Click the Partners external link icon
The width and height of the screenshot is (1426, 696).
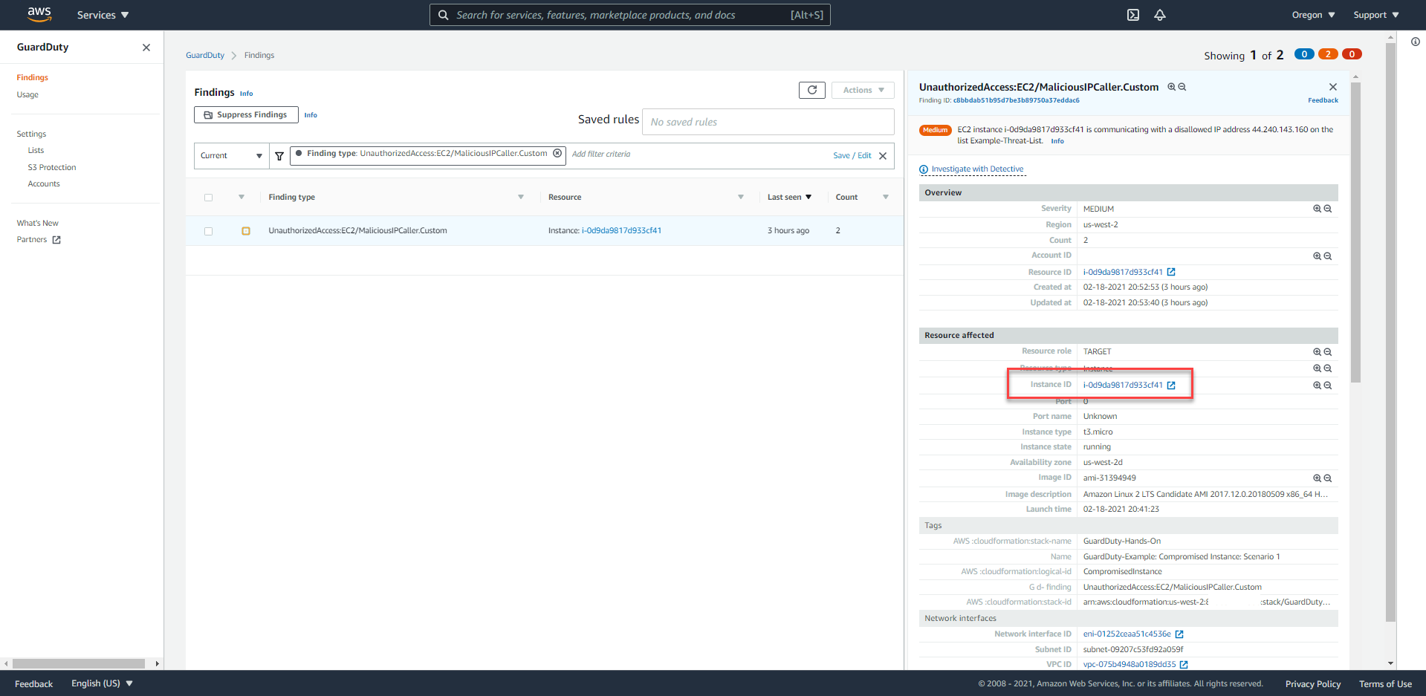(56, 240)
